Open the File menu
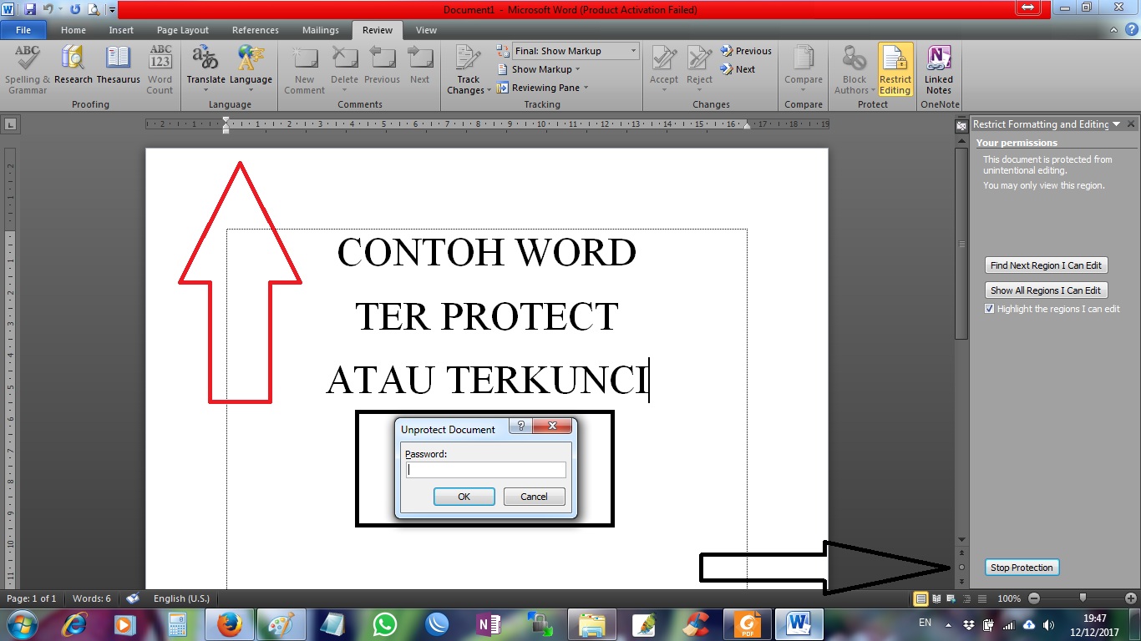 tap(23, 29)
